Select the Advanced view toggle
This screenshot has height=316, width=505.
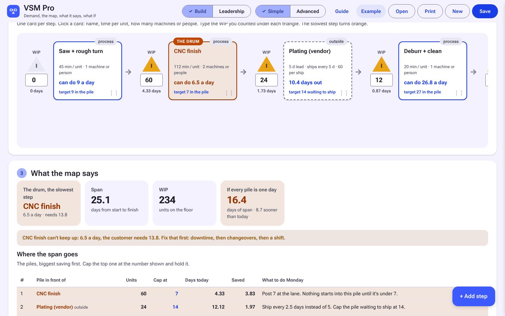pyautogui.click(x=308, y=11)
